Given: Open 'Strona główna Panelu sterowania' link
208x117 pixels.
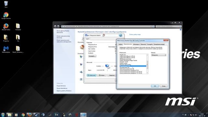Looking at the screenshot, I should 63,32.
